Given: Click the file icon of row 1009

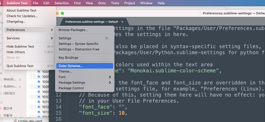Looking at the screenshot, I should (x=39, y=92).
